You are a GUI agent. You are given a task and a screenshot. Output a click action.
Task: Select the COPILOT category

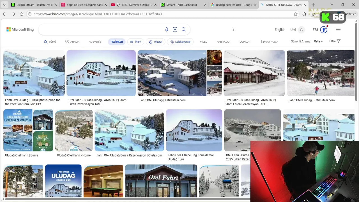245,42
